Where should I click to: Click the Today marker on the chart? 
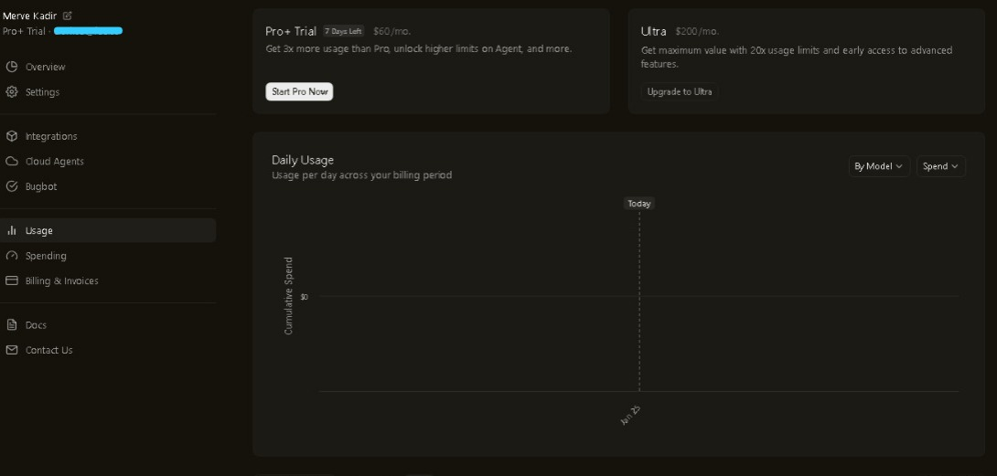[x=639, y=204]
